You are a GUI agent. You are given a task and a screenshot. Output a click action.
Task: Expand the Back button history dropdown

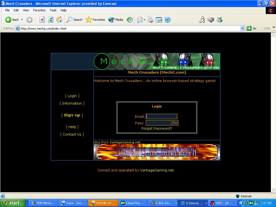point(22,20)
